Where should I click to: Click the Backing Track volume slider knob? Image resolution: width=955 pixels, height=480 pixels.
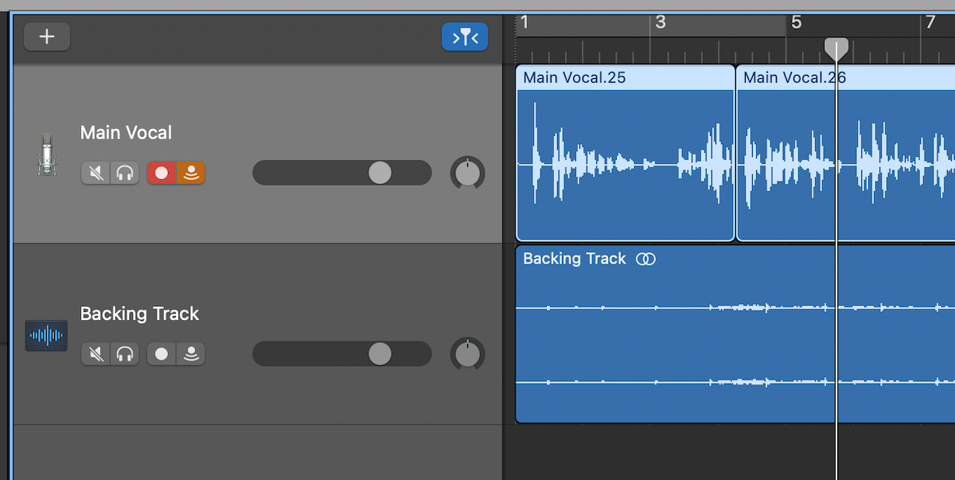pos(380,354)
